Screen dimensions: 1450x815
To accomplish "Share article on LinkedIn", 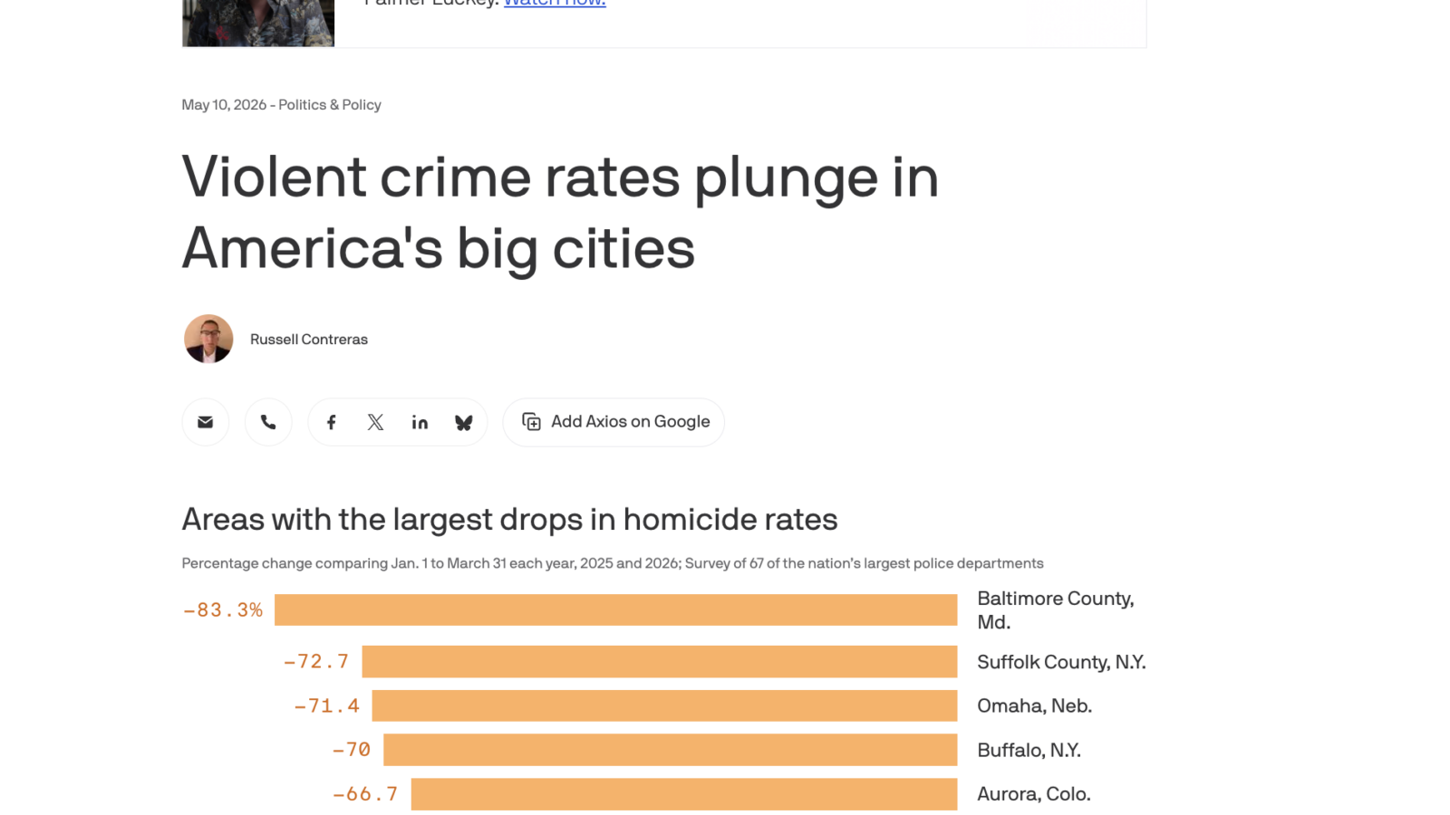I will (420, 422).
